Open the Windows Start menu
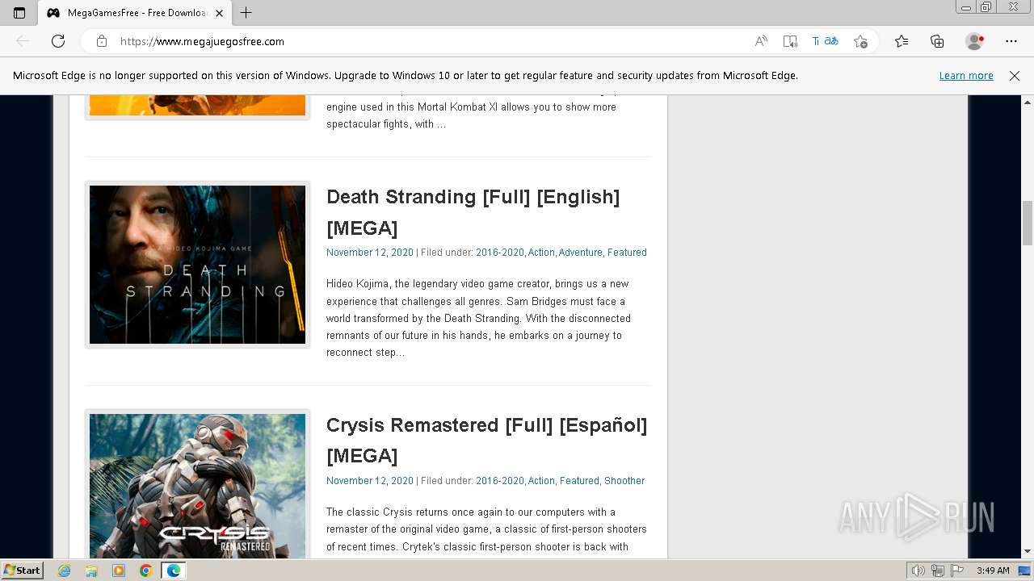The image size is (1034, 581). coord(23,571)
